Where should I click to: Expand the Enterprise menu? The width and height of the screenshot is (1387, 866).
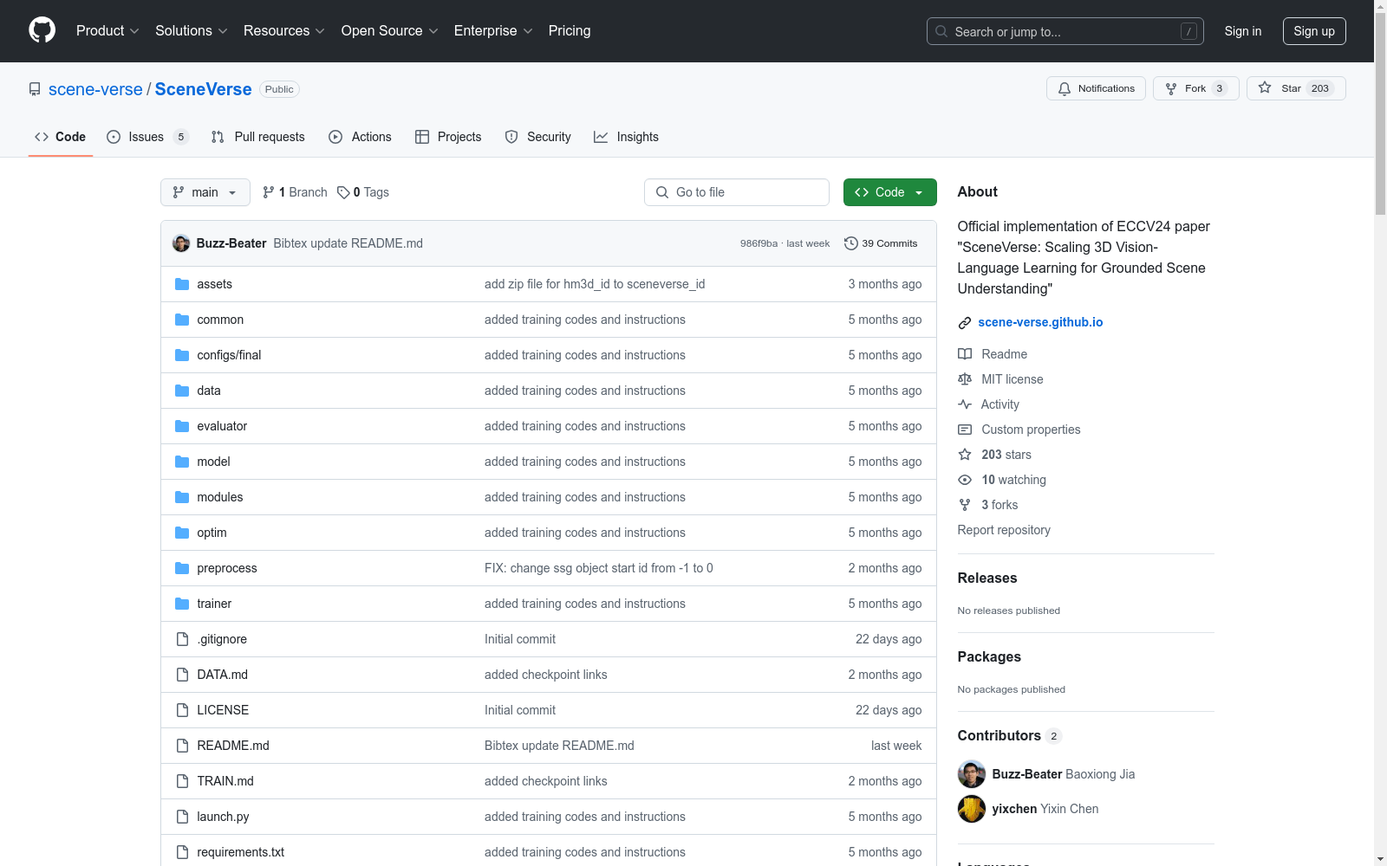click(x=493, y=31)
